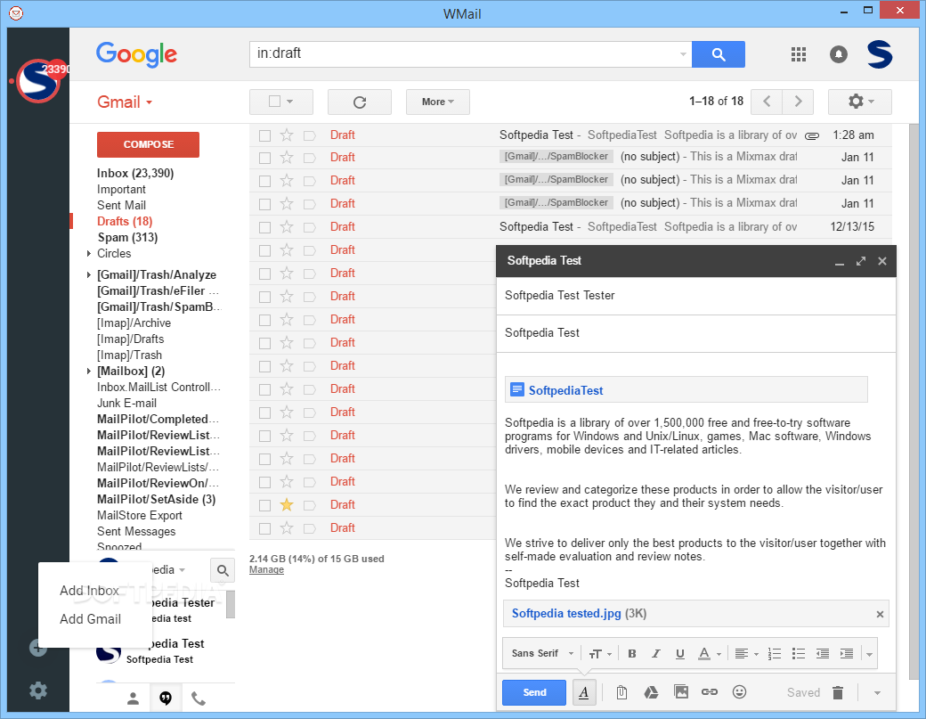Remove Softpedia tested.jpg attachment
Image resolution: width=926 pixels, height=719 pixels.
pyautogui.click(x=880, y=615)
